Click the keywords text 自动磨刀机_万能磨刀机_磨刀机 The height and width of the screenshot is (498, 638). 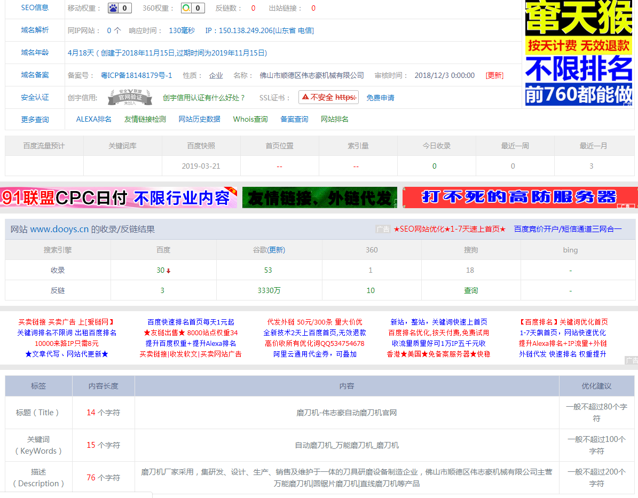(x=346, y=445)
